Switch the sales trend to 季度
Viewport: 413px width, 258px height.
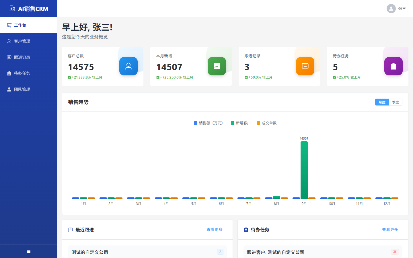click(x=396, y=102)
